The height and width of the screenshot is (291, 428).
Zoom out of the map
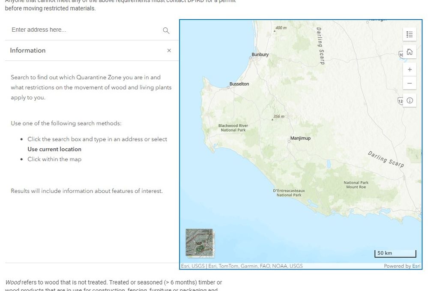(x=410, y=83)
